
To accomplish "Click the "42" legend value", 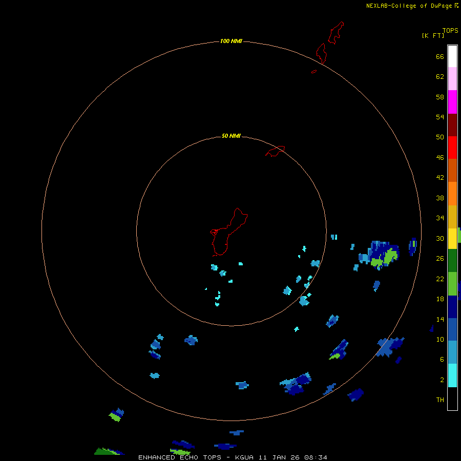I will tap(440, 178).
